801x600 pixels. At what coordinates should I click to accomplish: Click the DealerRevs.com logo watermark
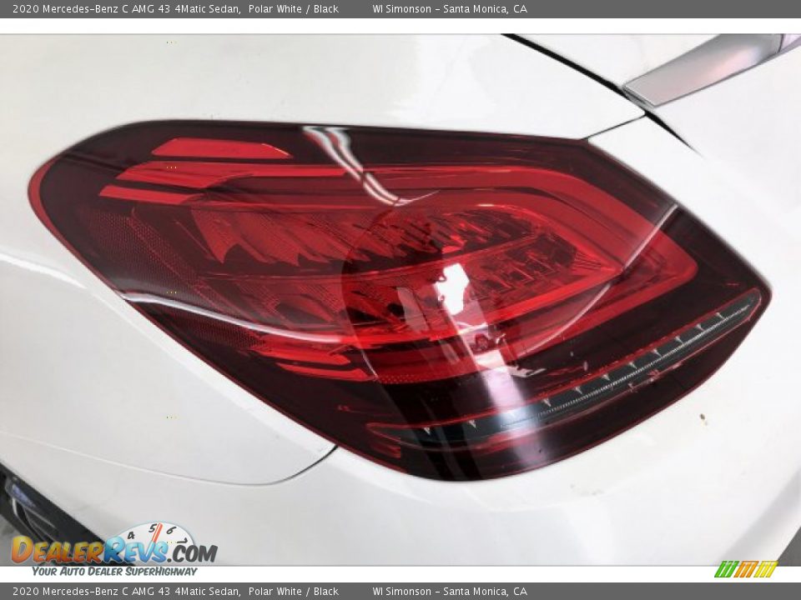click(x=113, y=550)
